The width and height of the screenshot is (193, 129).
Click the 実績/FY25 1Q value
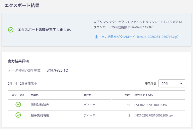click(57, 70)
